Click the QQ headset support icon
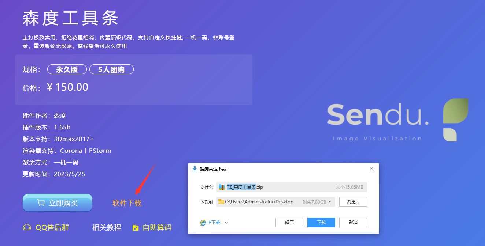This screenshot has width=485, height=246. [27, 227]
